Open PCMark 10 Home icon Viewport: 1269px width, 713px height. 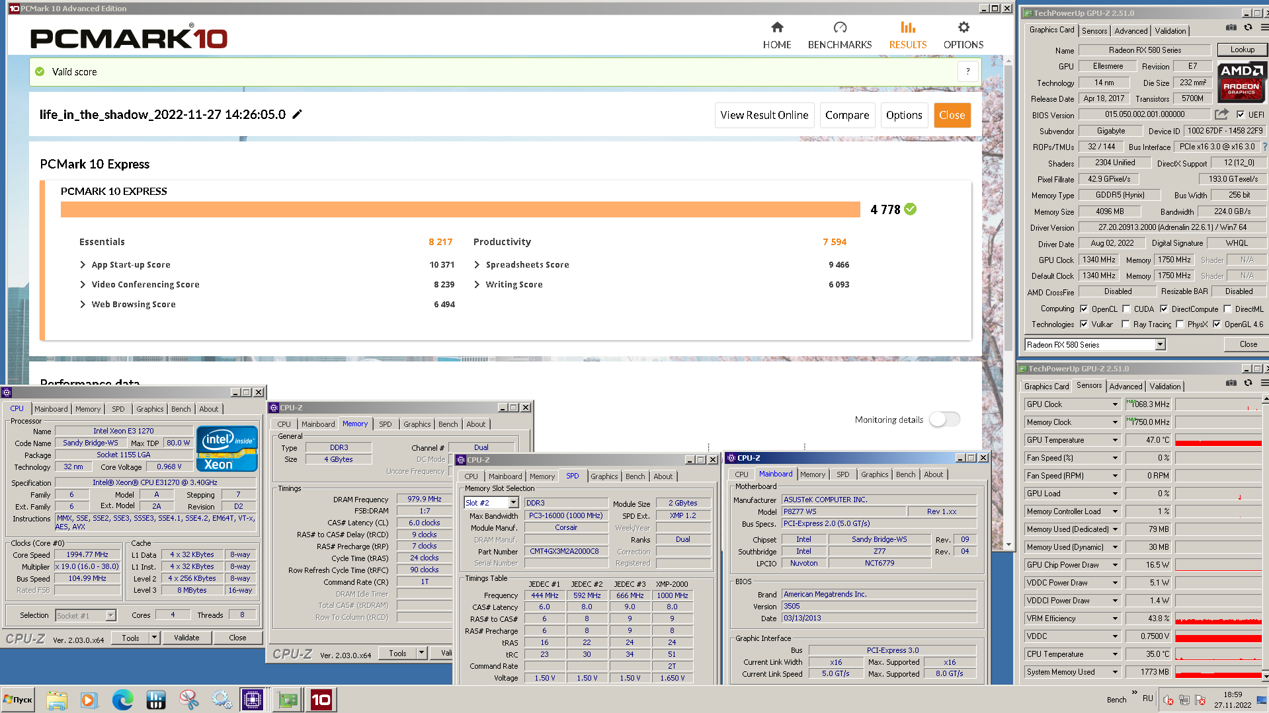[x=777, y=27]
